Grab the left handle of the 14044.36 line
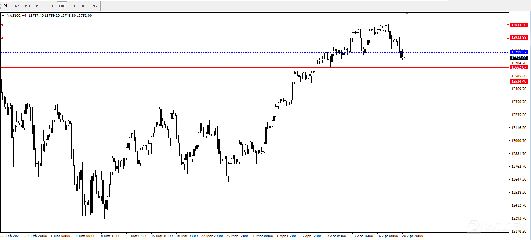 pos(2,25)
